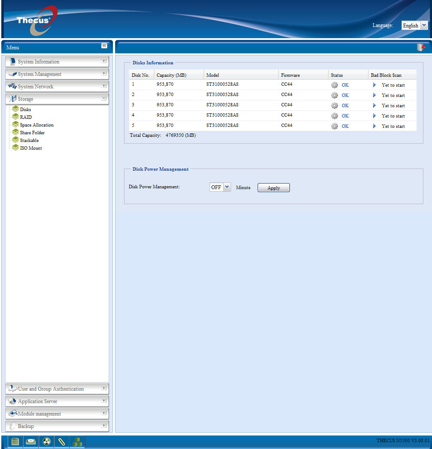The height and width of the screenshot is (449, 432).
Task: Click 'Yet to start' text for disk 3
Action: pyautogui.click(x=393, y=105)
